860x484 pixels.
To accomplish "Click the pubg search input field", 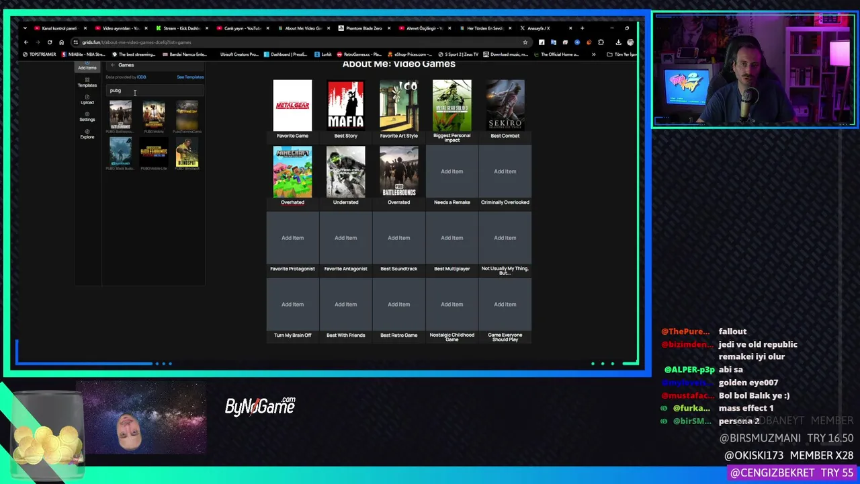I will pyautogui.click(x=155, y=91).
